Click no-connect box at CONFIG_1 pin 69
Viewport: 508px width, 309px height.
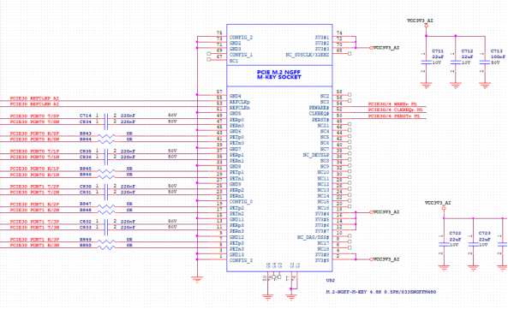pos(209,54)
